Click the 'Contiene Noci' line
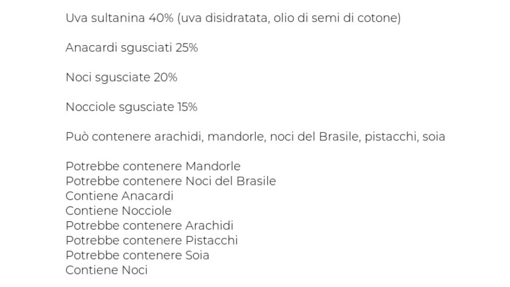Screen dimensions: 510x287 click(106, 270)
